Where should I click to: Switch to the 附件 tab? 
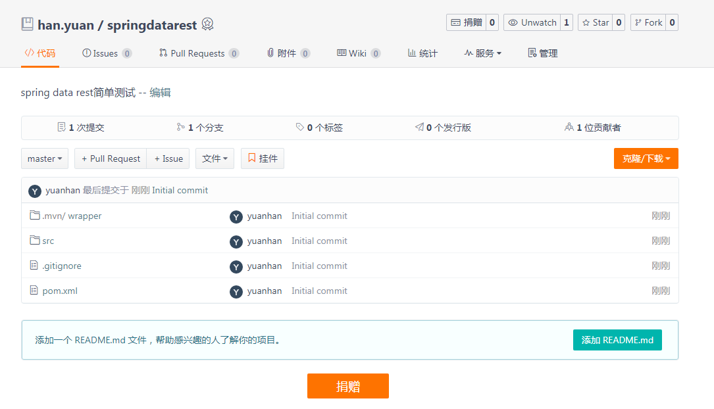[288, 53]
